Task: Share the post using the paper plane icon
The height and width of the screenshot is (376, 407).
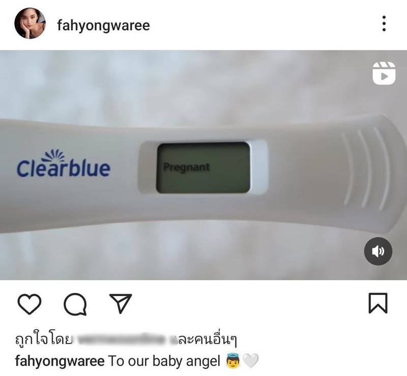Action: tap(121, 304)
